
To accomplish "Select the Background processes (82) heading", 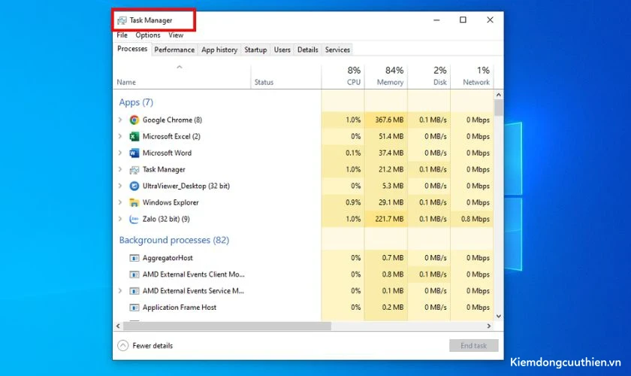I will tap(174, 240).
